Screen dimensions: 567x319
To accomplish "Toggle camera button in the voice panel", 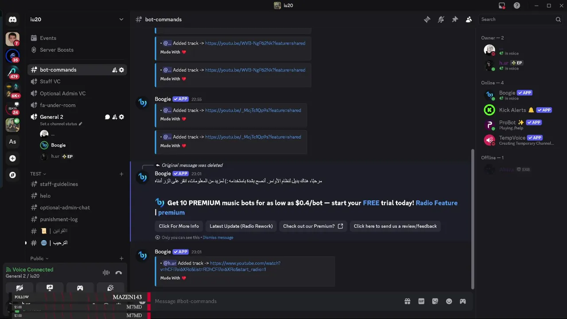I will pyautogui.click(x=19, y=288).
